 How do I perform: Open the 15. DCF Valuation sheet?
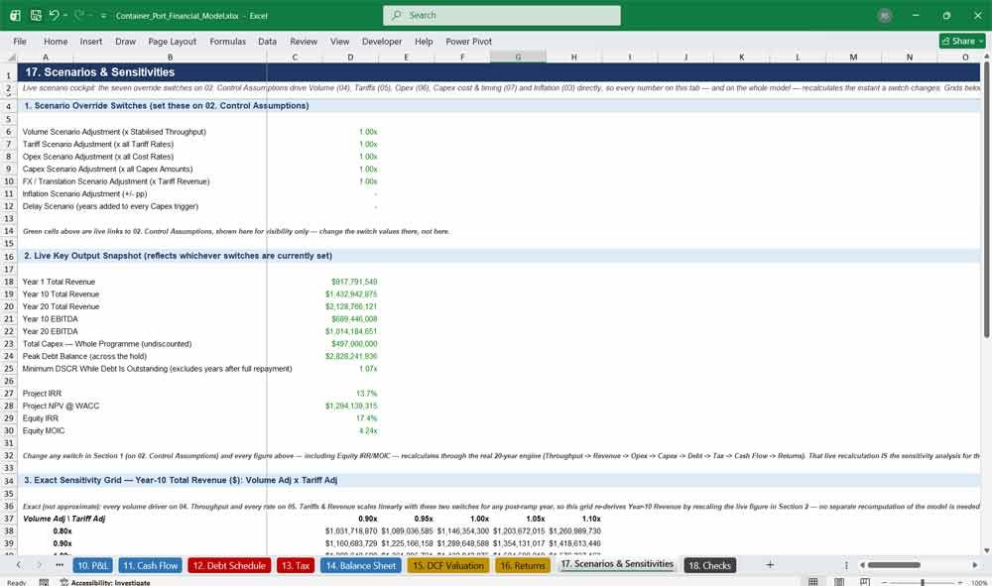point(448,566)
